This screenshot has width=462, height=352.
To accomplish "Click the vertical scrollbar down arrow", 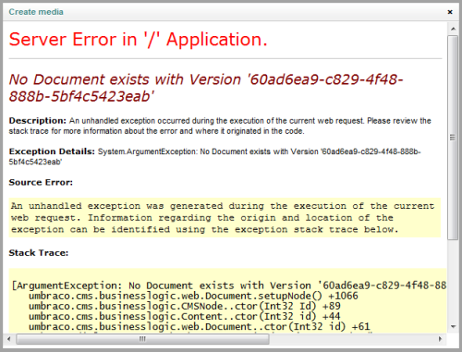I will (453, 327).
